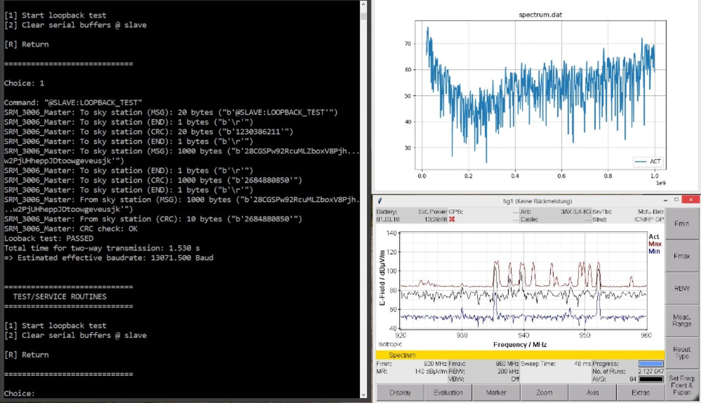Image resolution: width=701 pixels, height=403 pixels.
Task: Click the '13:29:46' time display
Action: 436,219
